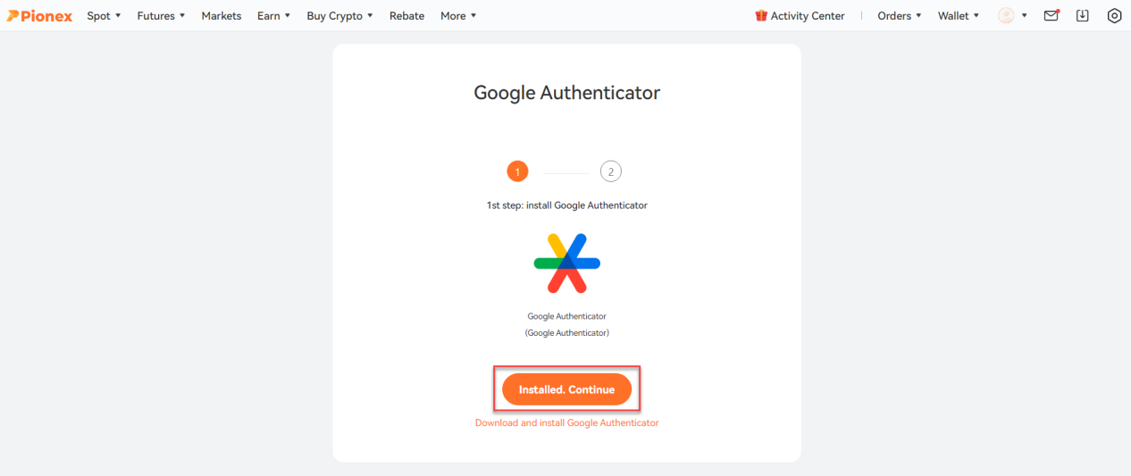
Task: Open the Wallet dropdown
Action: pyautogui.click(x=959, y=15)
